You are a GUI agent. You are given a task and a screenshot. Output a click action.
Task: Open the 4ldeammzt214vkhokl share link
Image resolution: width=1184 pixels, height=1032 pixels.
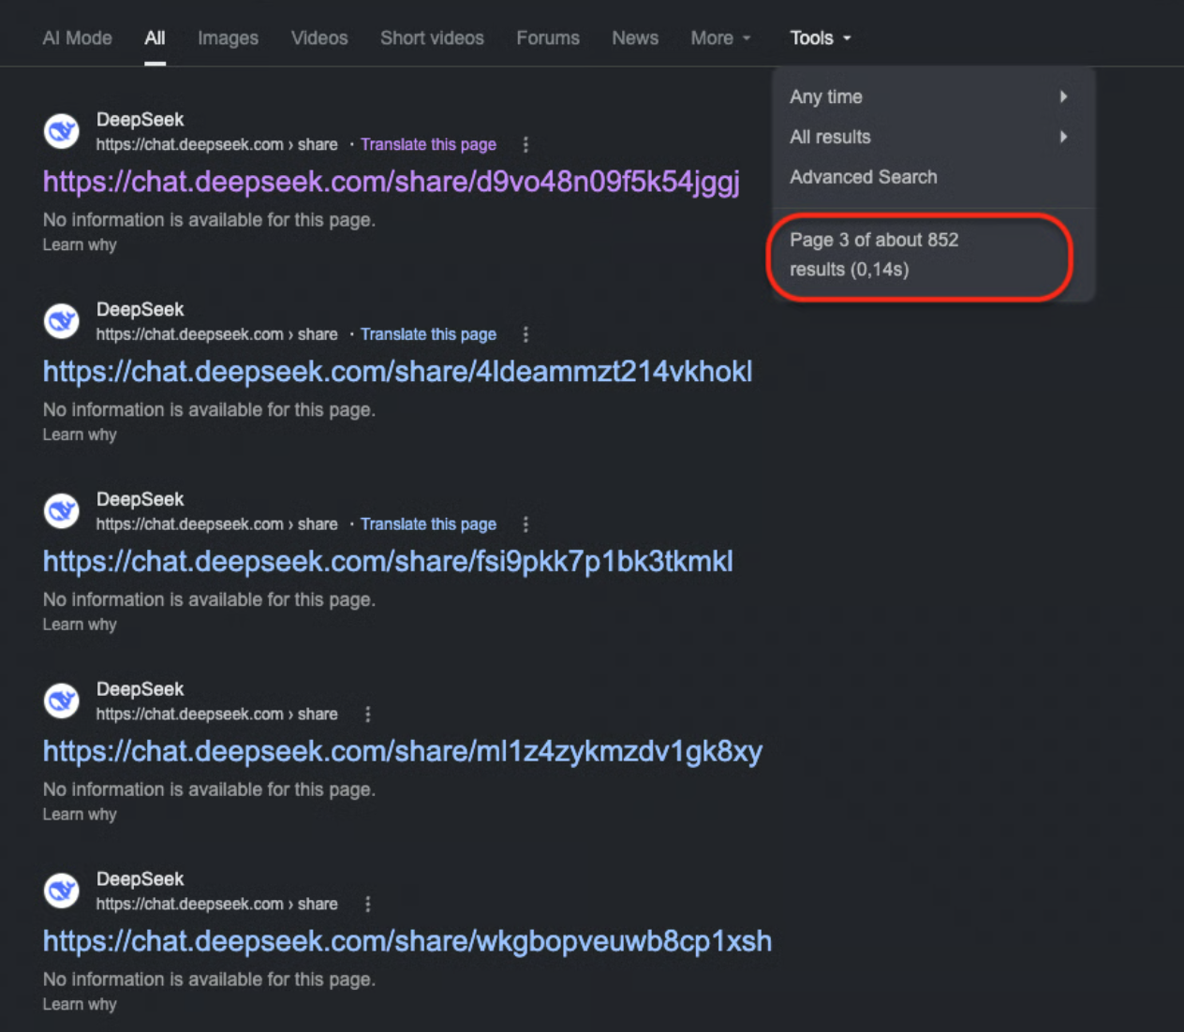click(x=397, y=372)
